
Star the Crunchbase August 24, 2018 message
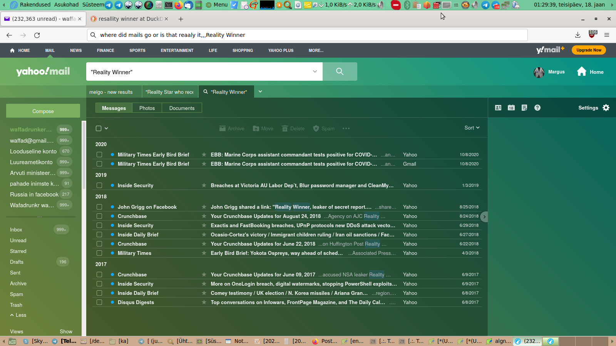pyautogui.click(x=204, y=216)
